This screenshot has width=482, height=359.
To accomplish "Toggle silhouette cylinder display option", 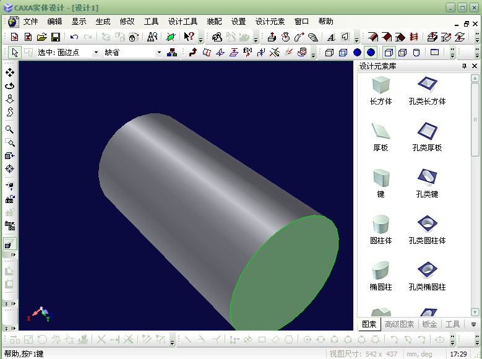I will (416, 53).
